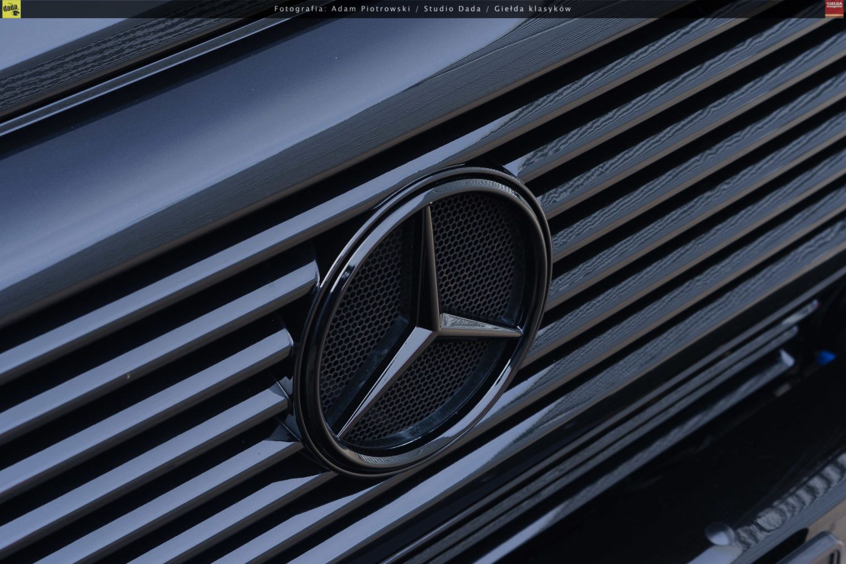Click the yellow dada logo
The height and width of the screenshot is (564, 846).
[11, 9]
